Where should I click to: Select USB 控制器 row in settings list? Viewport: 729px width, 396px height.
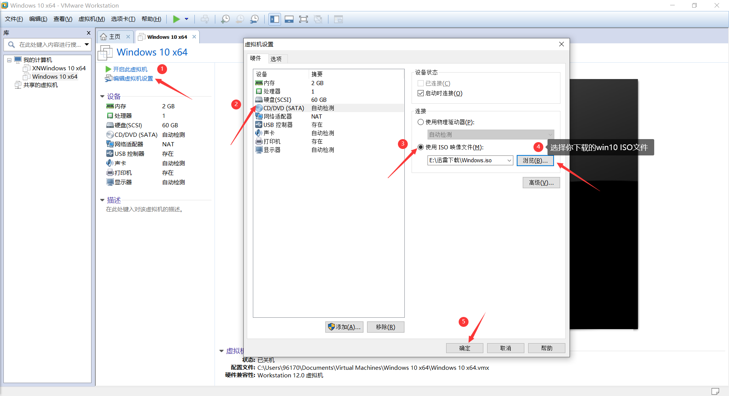point(328,125)
